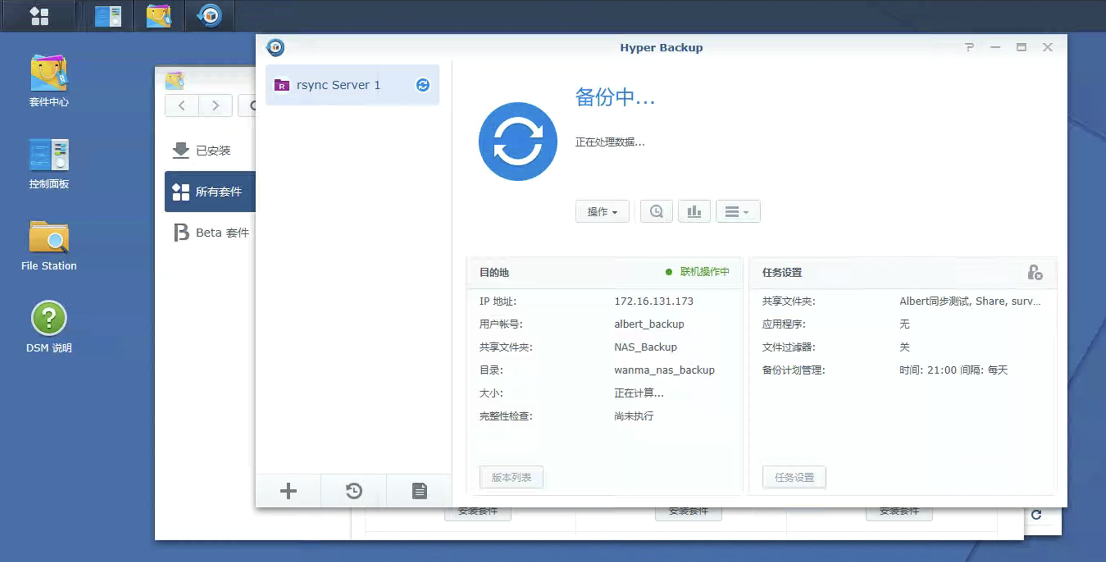The width and height of the screenshot is (1106, 562).
Task: Click the shared folders list Albert同步测试, Share
Action: pyautogui.click(x=970, y=301)
